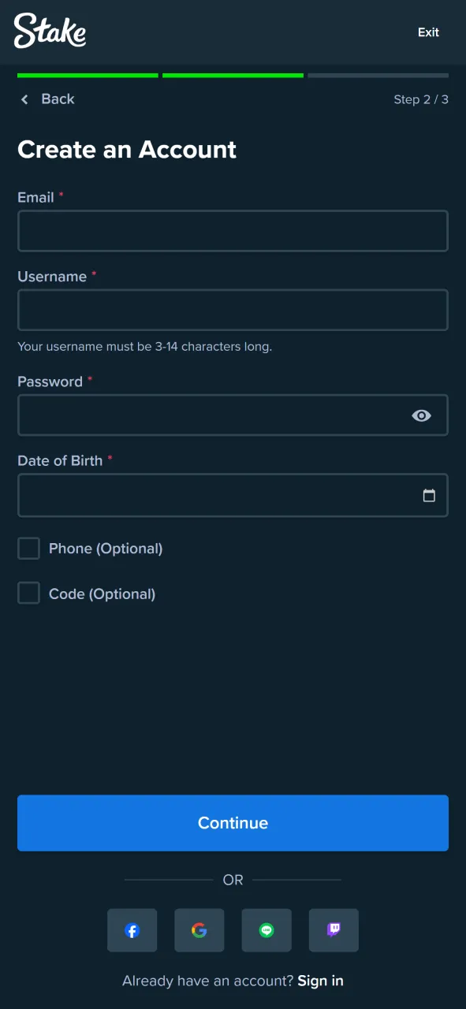The width and height of the screenshot is (466, 1009).
Task: Sign up using the Twitch icon
Action: pyautogui.click(x=333, y=930)
